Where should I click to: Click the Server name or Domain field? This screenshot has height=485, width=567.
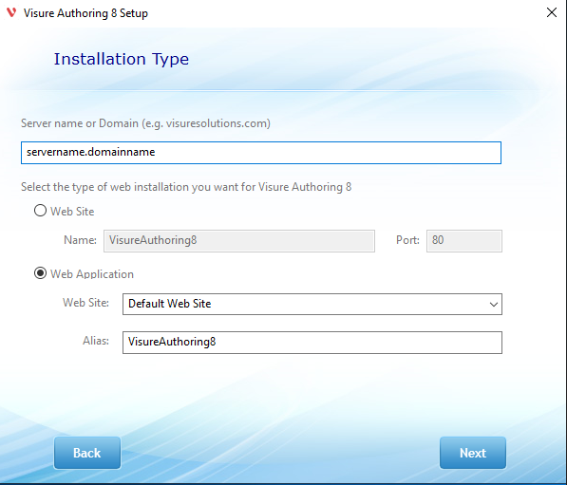(261, 153)
